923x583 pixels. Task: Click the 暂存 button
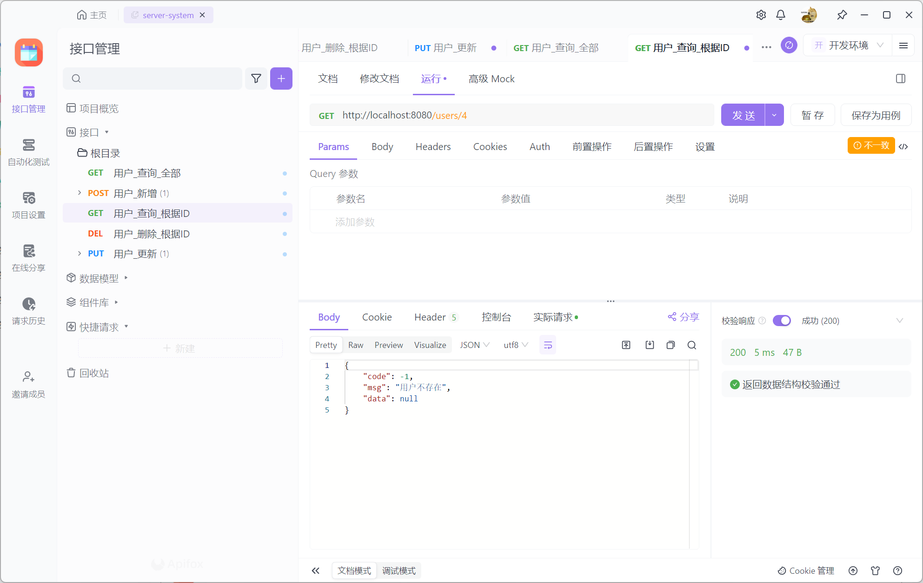[x=813, y=115]
